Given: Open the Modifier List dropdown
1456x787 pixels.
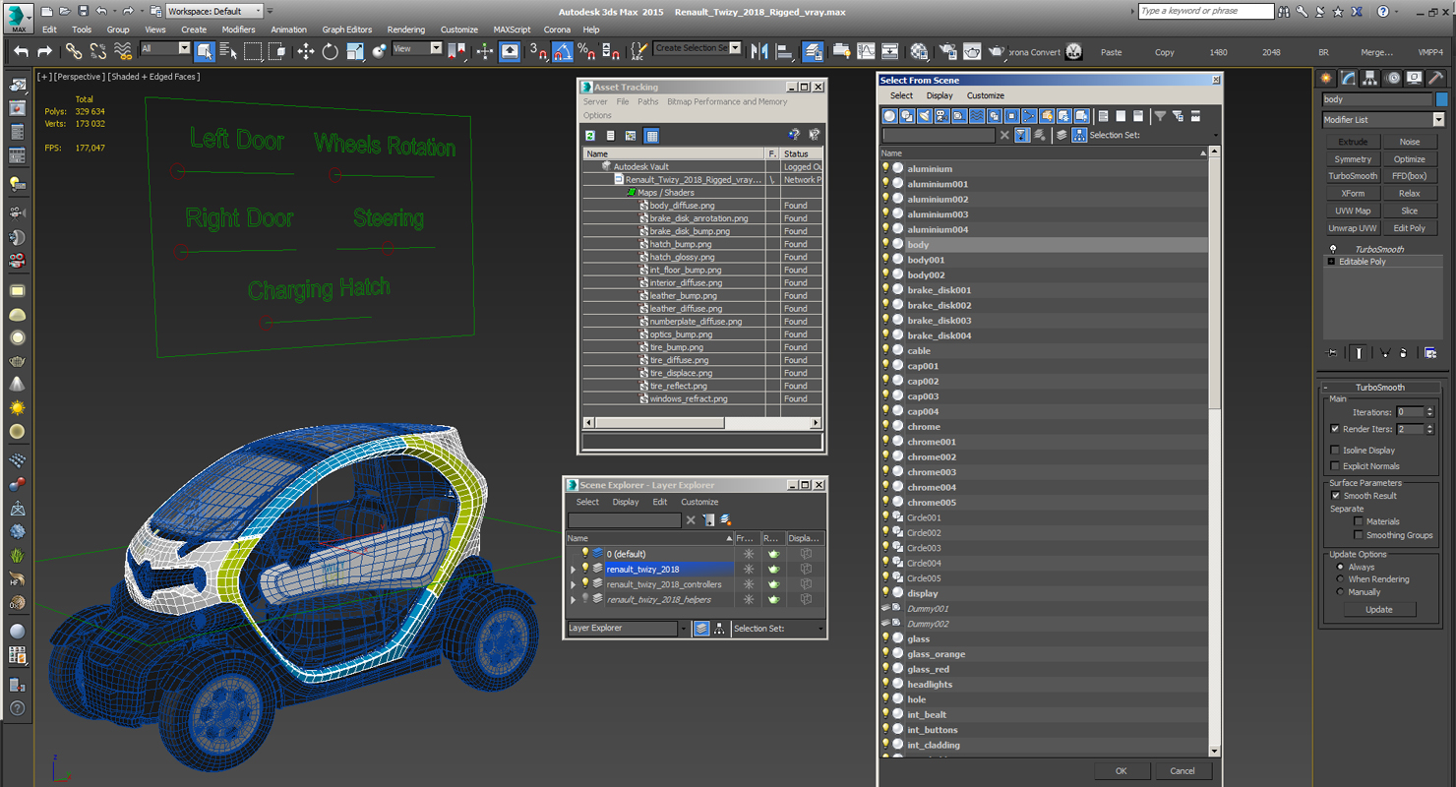Looking at the screenshot, I should pos(1383,120).
